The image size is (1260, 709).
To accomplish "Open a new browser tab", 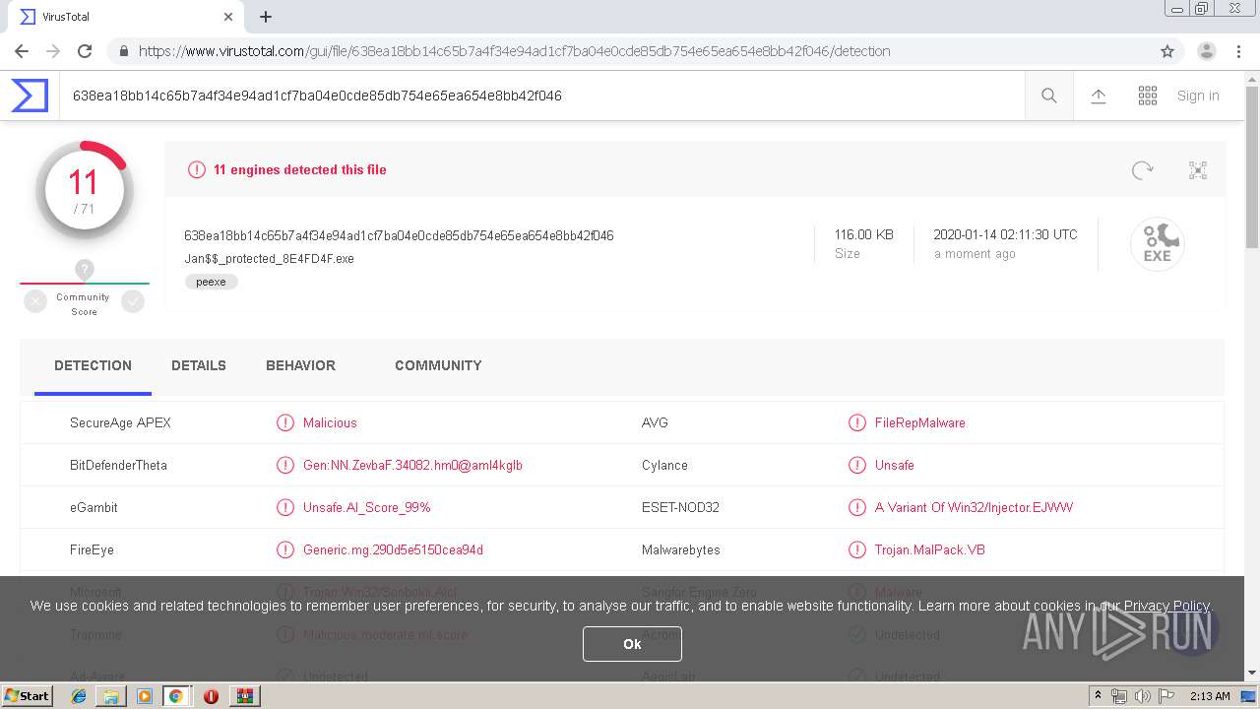I will (266, 17).
